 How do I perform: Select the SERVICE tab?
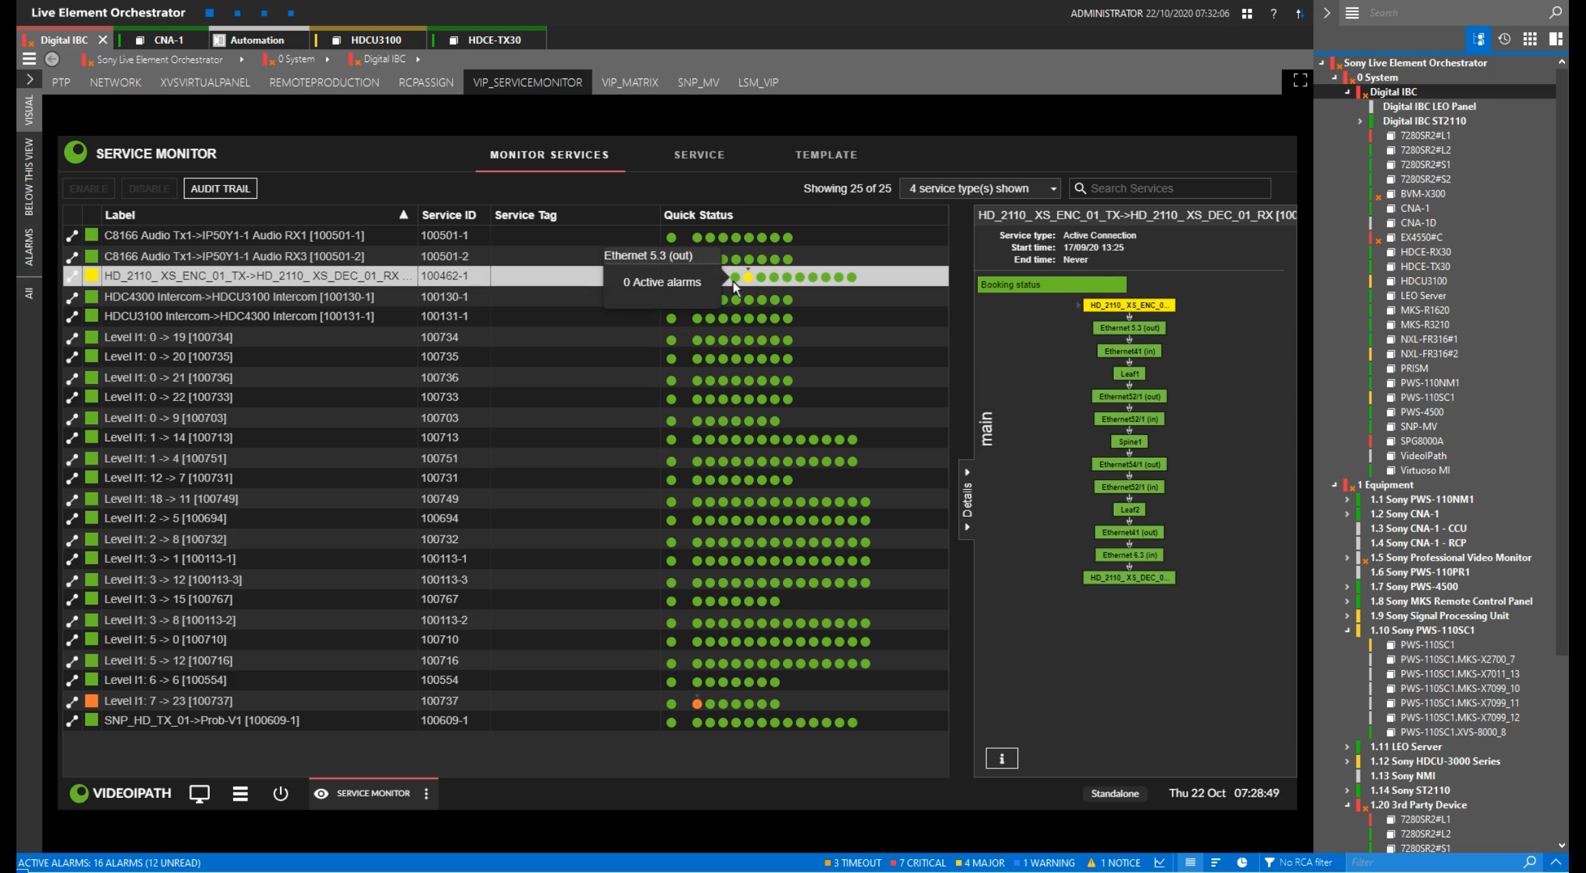point(699,155)
